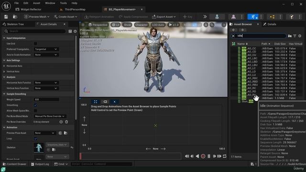Toggle Allow Mesh Space Blending checkbox
This screenshot has height=172, width=306.
35,111
